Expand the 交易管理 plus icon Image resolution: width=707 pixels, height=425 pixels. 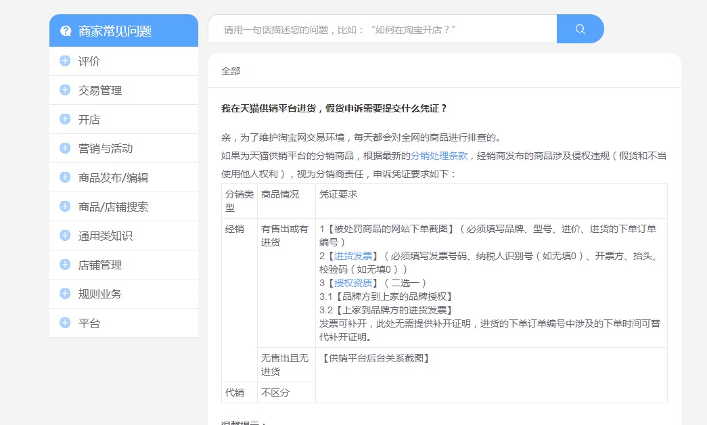pyautogui.click(x=65, y=90)
